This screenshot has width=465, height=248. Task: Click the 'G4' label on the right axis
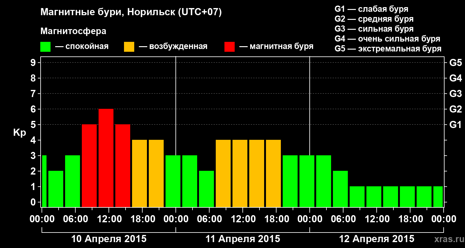455,78
